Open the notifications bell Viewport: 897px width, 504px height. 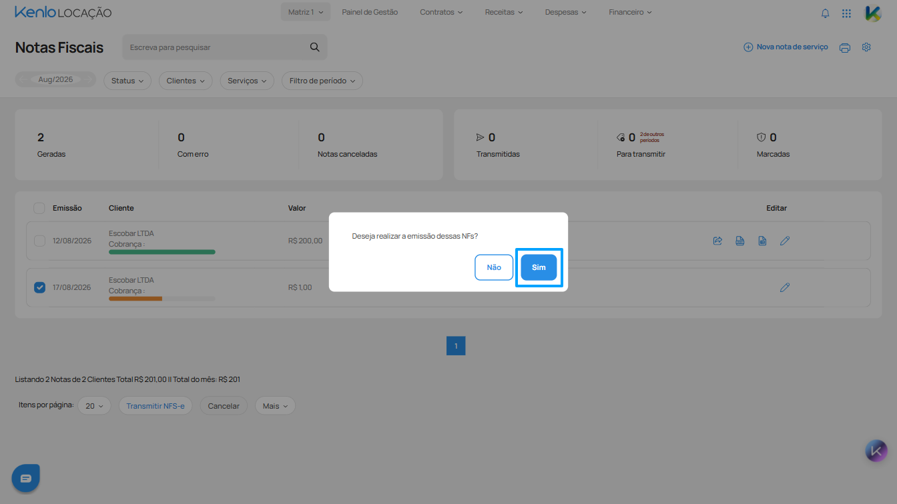tap(826, 13)
